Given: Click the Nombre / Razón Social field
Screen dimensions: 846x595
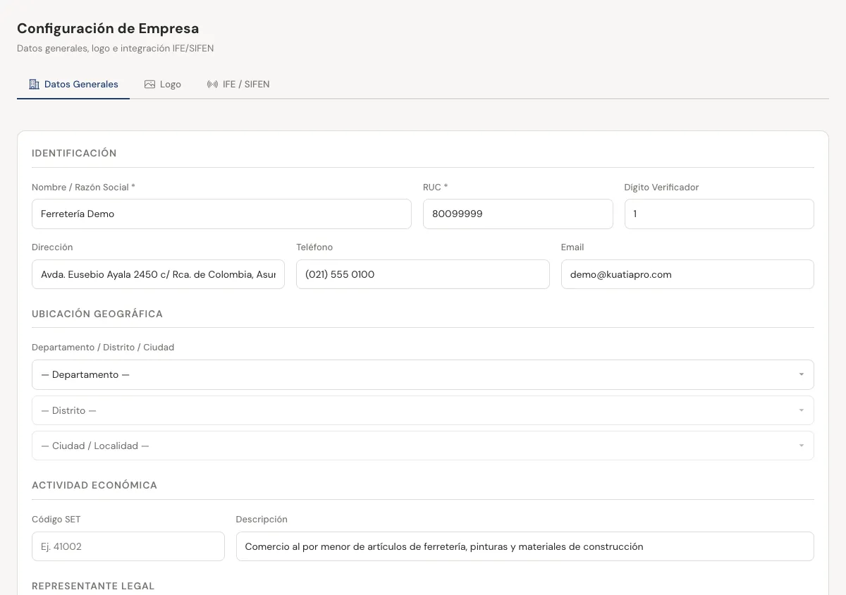Looking at the screenshot, I should click(x=221, y=214).
